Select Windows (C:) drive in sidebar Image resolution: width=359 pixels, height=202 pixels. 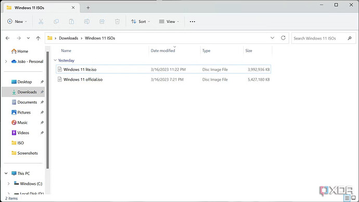28,184
